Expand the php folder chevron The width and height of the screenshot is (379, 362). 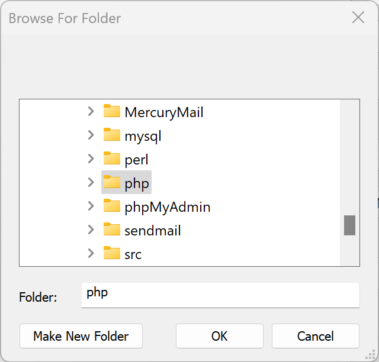pos(91,182)
